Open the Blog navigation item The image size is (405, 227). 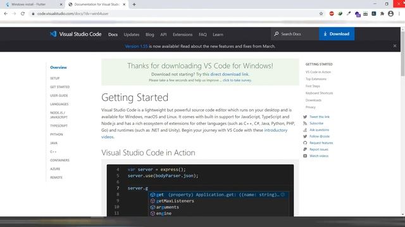pos(149,35)
